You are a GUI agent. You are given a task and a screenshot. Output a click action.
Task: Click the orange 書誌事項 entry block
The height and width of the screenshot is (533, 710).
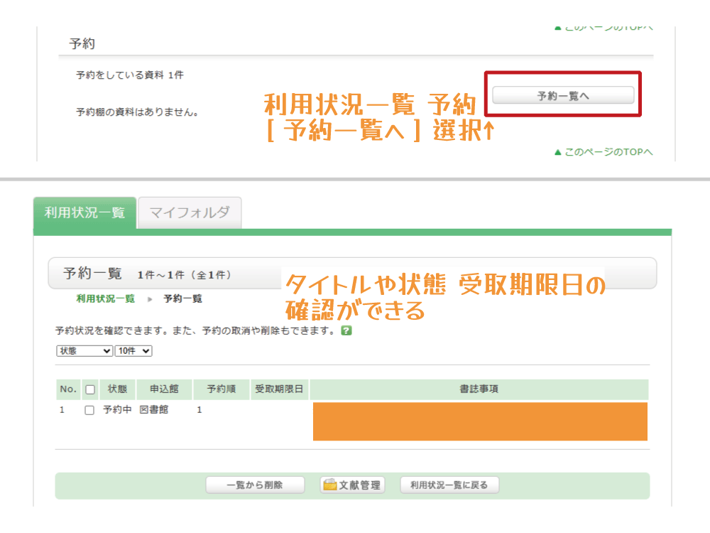coord(480,421)
